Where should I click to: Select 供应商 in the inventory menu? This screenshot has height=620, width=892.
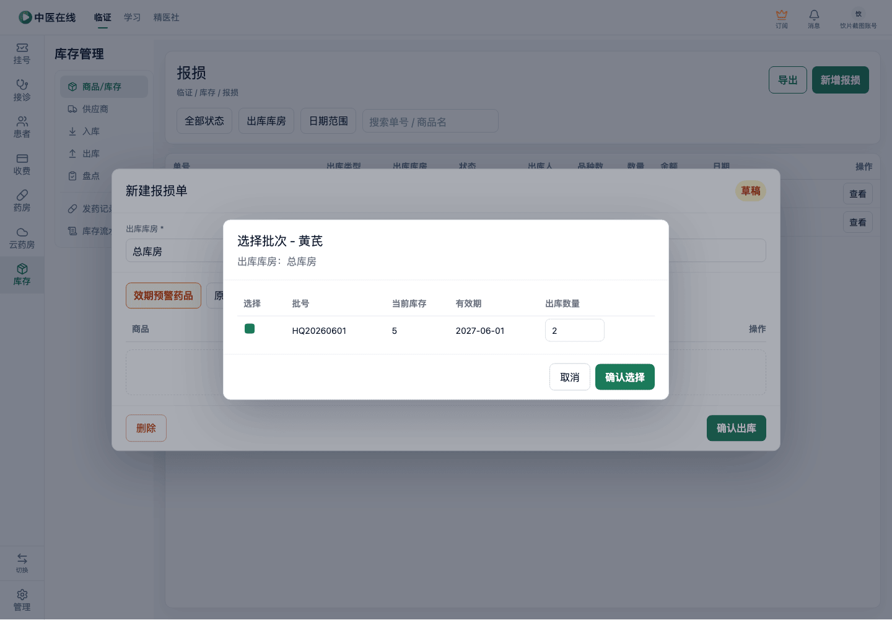click(x=104, y=109)
